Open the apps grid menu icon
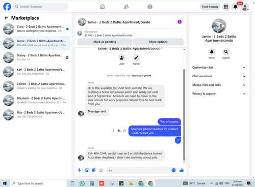 [226, 7]
